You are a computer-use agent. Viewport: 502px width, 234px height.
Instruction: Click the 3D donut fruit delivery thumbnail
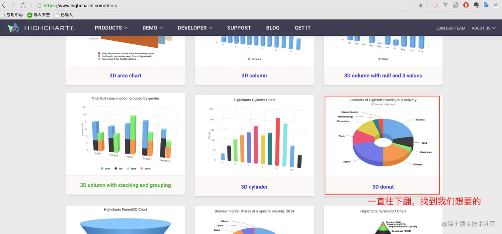pos(383,136)
